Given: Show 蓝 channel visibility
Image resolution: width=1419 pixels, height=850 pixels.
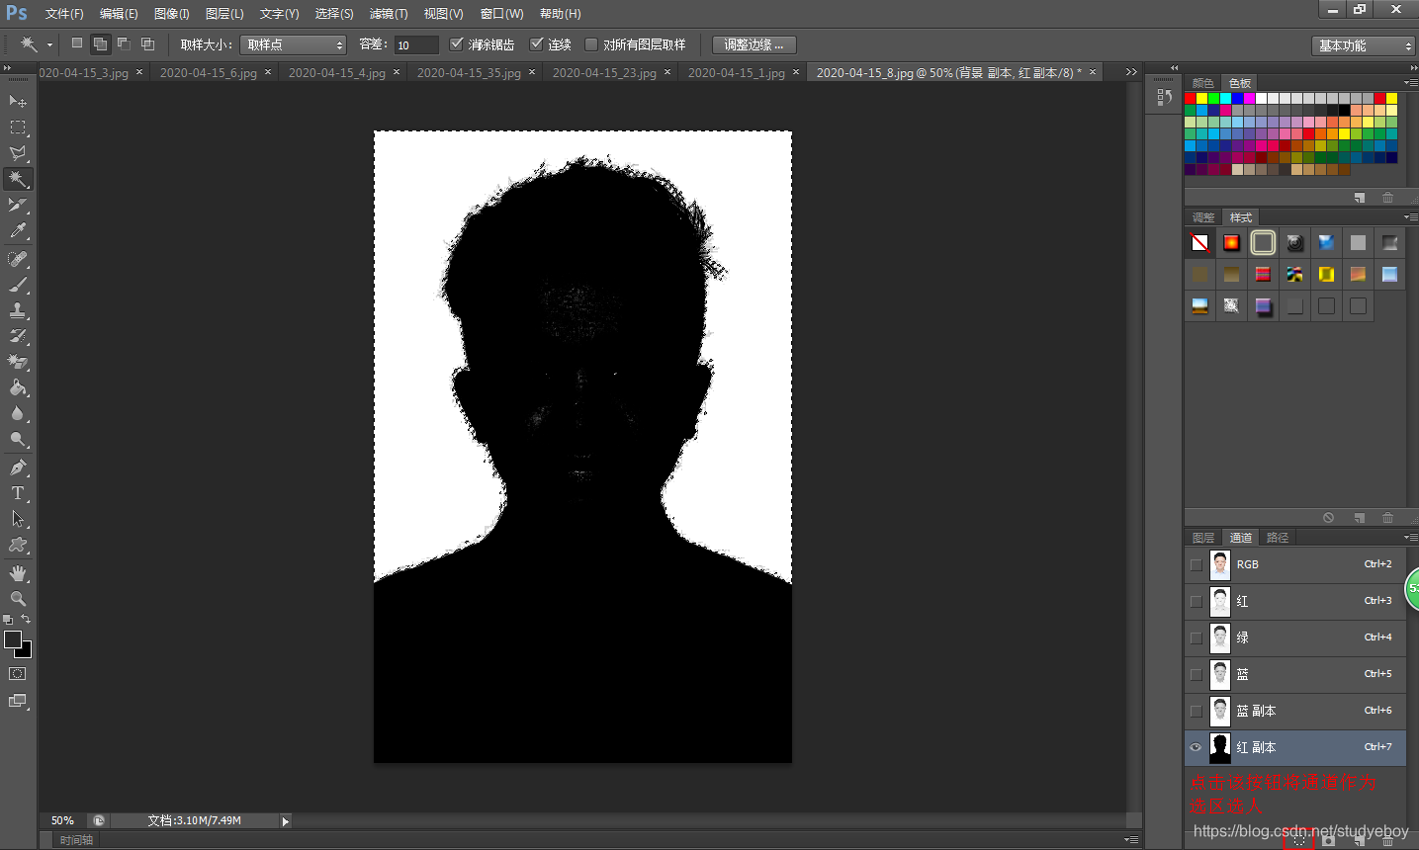Looking at the screenshot, I should (1197, 674).
